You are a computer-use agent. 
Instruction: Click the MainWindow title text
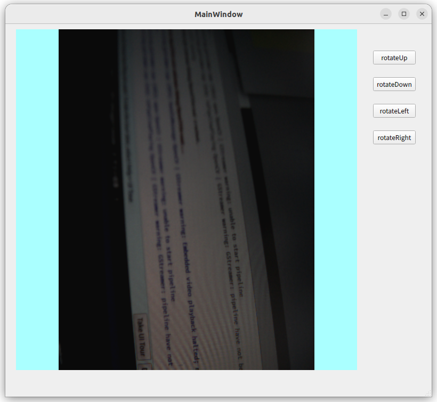coord(218,14)
